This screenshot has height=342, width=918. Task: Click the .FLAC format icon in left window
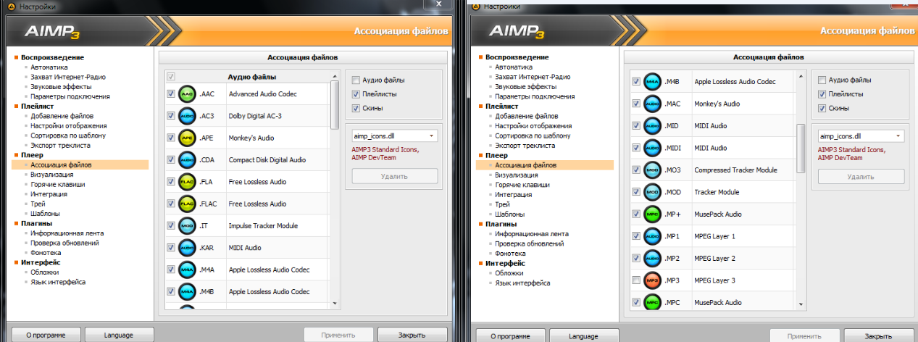pos(187,204)
